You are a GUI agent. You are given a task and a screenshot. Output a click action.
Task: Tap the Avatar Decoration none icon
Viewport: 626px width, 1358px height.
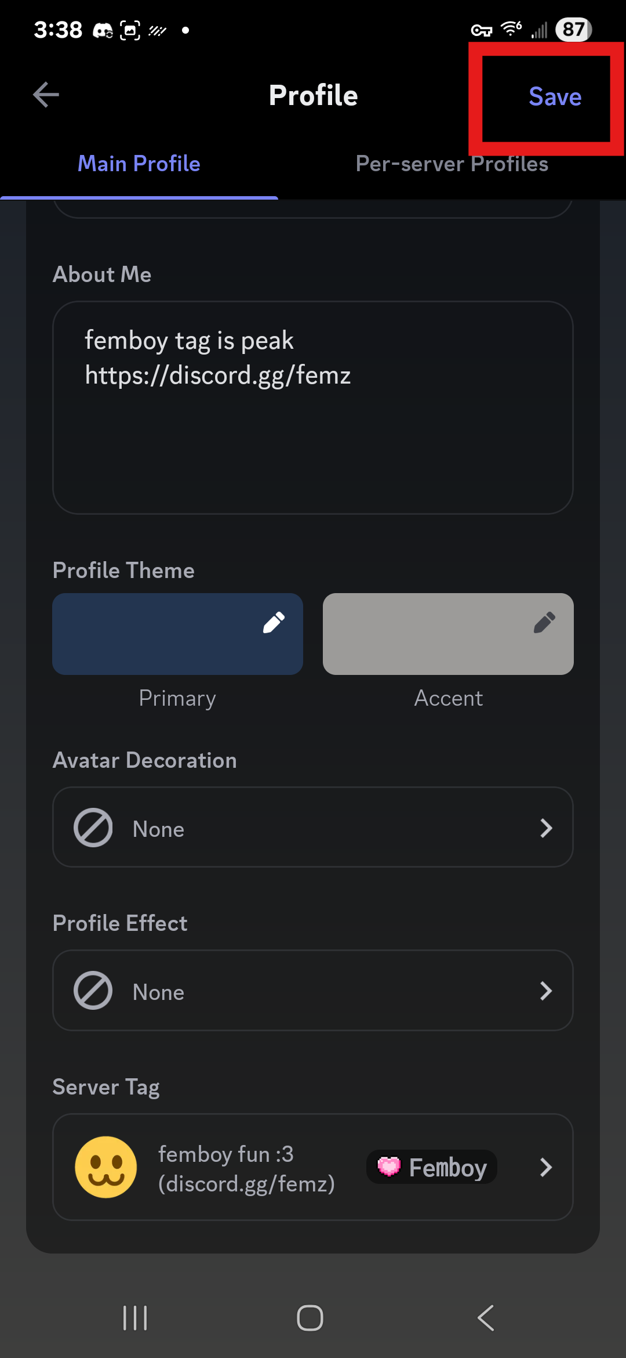[x=93, y=828]
